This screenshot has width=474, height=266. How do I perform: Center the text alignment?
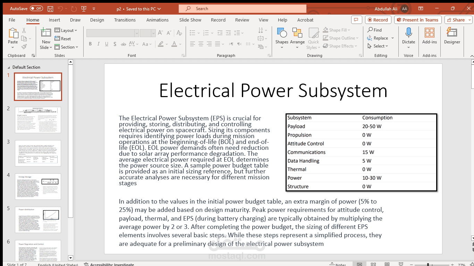(201, 44)
